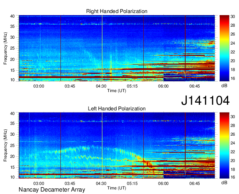Click the 04:30 tick on top plot

(101, 86)
